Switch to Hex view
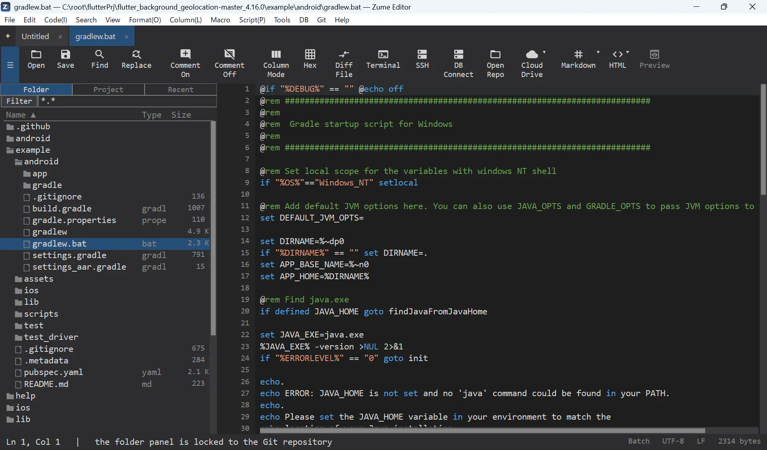The height and width of the screenshot is (450, 767). 310,59
